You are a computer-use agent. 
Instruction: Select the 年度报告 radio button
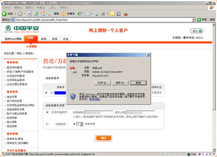[x=47, y=124]
